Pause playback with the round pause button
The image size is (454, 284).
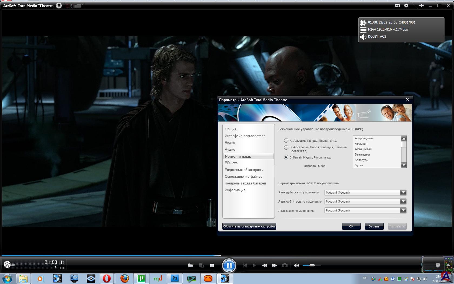coord(229,265)
